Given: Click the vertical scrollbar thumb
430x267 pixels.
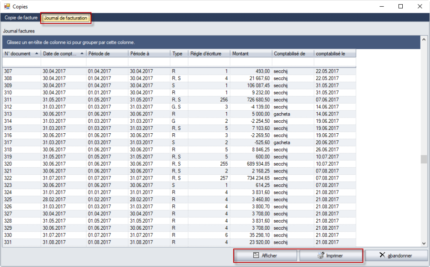Looking at the screenshot, I should (x=424, y=159).
